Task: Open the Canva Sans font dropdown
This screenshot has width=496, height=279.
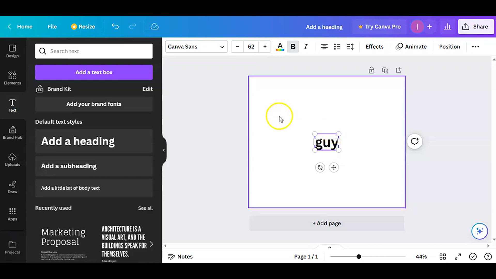Action: [x=196, y=47]
